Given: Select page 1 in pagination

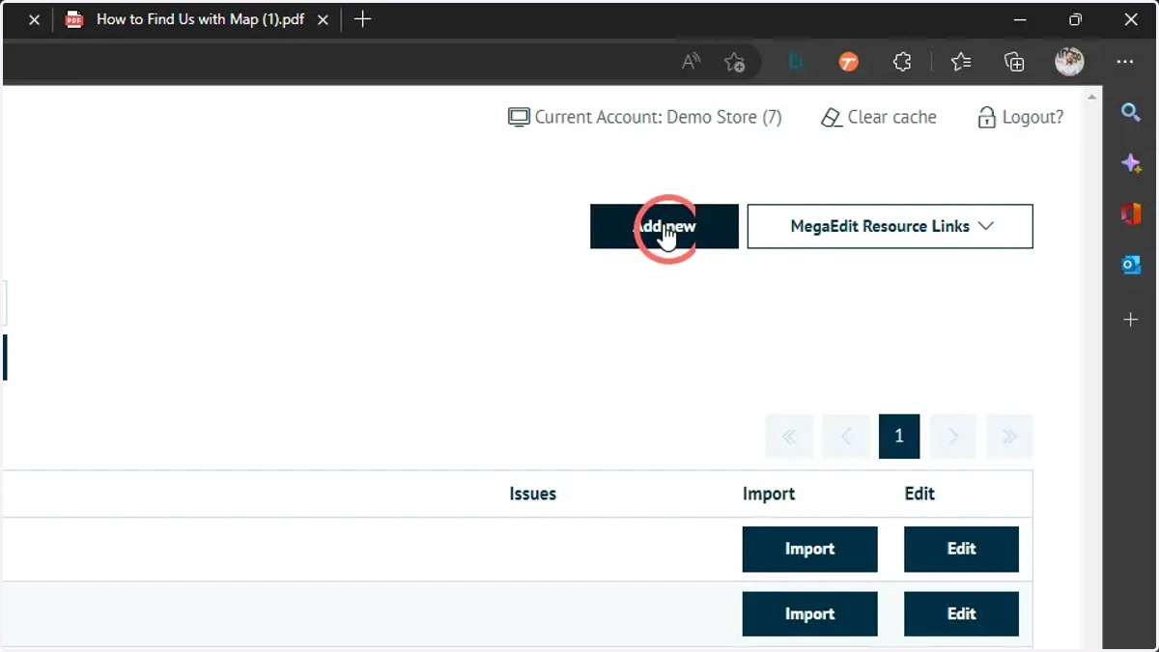Looking at the screenshot, I should [x=899, y=437].
